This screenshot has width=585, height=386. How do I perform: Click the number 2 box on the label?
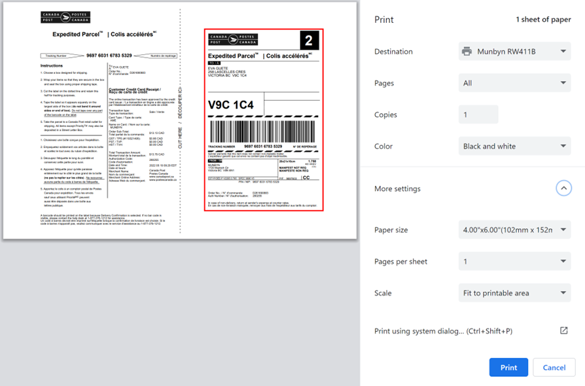(x=310, y=41)
